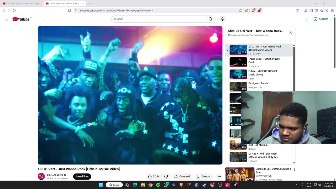Select Future - Mask Off playlist entry

point(259,75)
